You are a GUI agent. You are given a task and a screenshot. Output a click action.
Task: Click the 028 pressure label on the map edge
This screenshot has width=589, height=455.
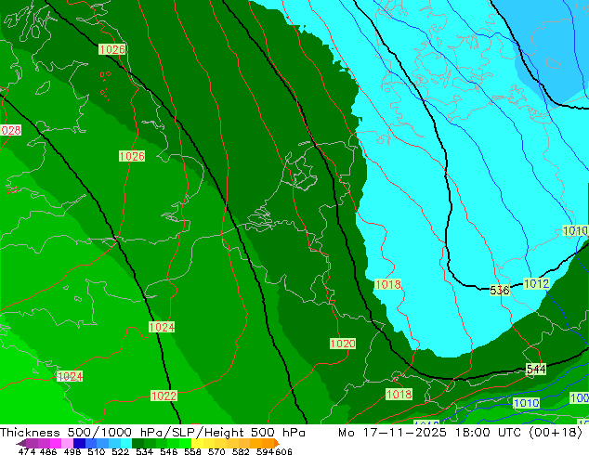click(10, 130)
